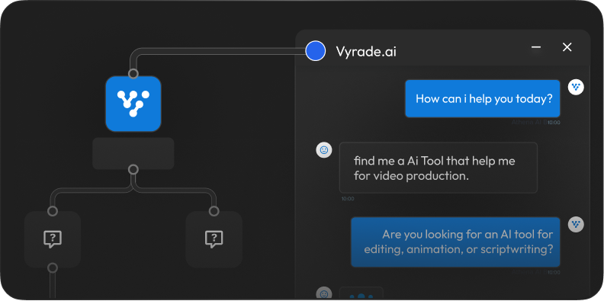Viewport: 604px width, 301px height.
Task: Click the 10:00 timestamp under user message
Action: pyautogui.click(x=348, y=199)
